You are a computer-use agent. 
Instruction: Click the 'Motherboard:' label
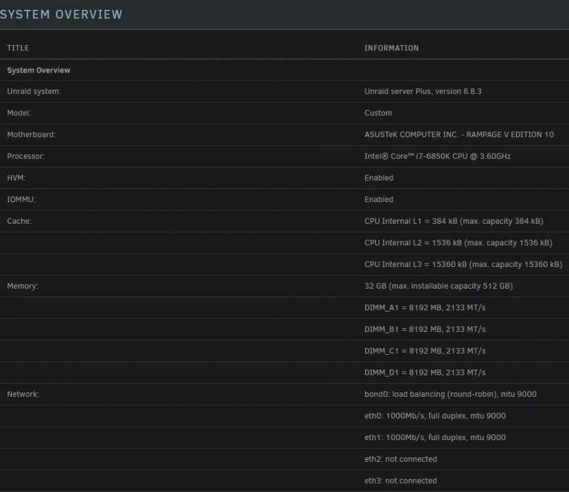[x=32, y=134]
